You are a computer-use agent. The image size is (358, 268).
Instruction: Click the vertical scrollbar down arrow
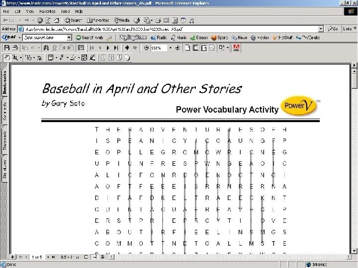click(354, 251)
